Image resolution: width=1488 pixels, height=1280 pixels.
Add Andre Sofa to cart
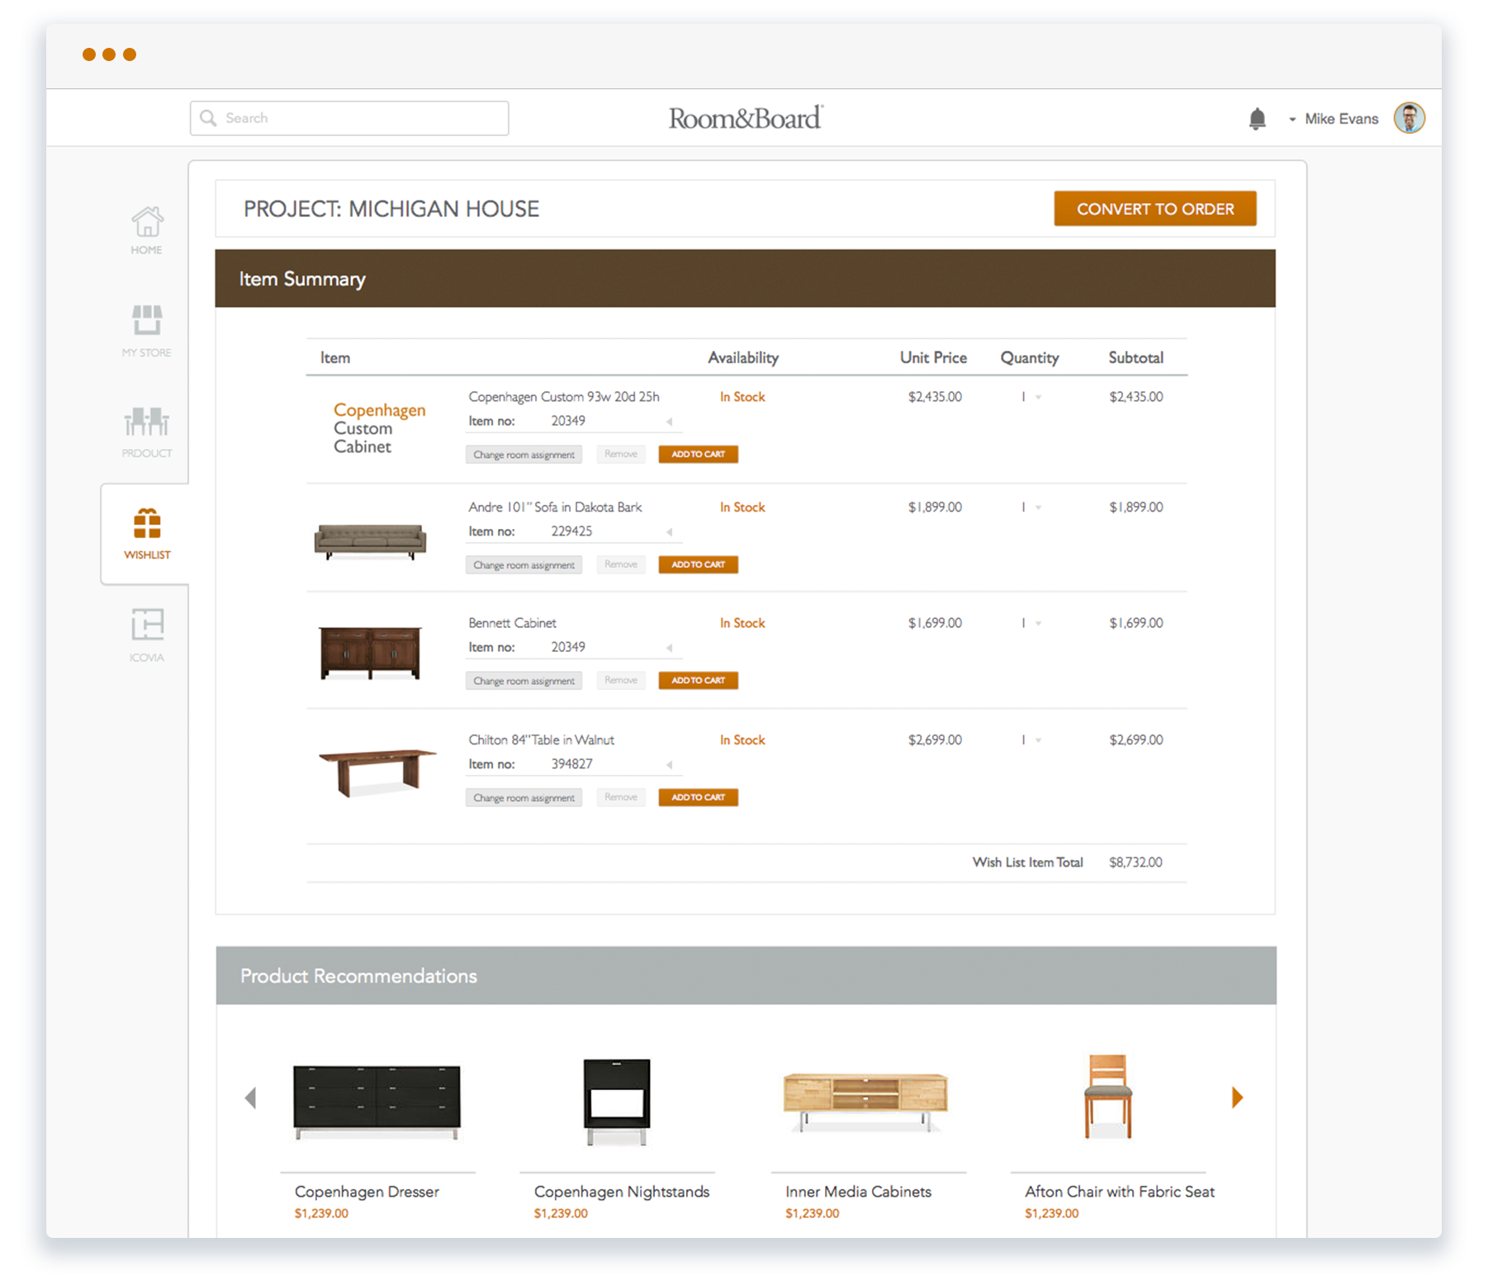698,564
